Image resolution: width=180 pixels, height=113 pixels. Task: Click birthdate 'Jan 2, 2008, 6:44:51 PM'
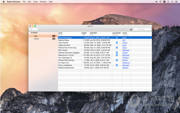coord(99,60)
